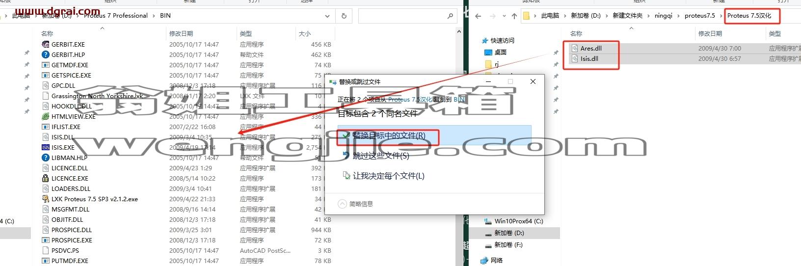Screen dimensions: 801x266
Task: Click the refresh button in BIN window
Action: (344, 16)
